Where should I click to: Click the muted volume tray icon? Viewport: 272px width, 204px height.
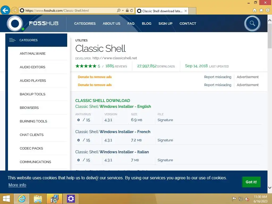click(x=247, y=199)
